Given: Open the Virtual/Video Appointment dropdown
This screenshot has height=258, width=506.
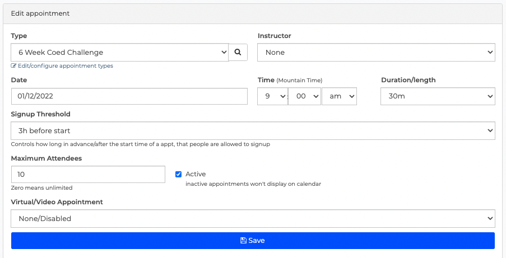Looking at the screenshot, I should 253,218.
